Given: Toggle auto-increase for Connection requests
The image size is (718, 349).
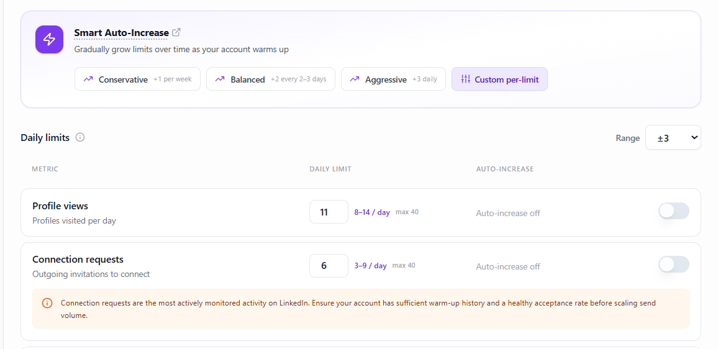Looking at the screenshot, I should point(673,265).
